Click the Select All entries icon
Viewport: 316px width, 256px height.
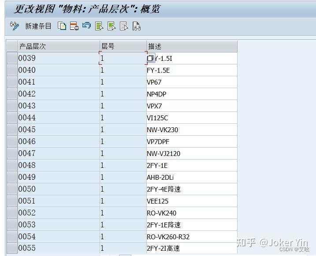point(99,26)
